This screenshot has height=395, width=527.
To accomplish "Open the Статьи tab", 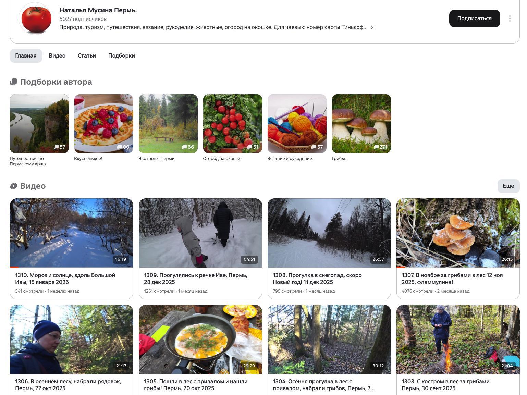I will point(87,56).
